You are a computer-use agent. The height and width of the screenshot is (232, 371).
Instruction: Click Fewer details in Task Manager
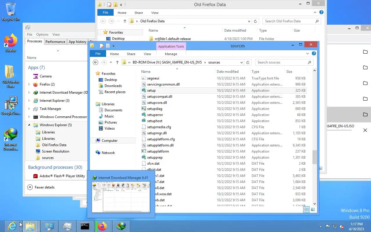tap(41, 187)
